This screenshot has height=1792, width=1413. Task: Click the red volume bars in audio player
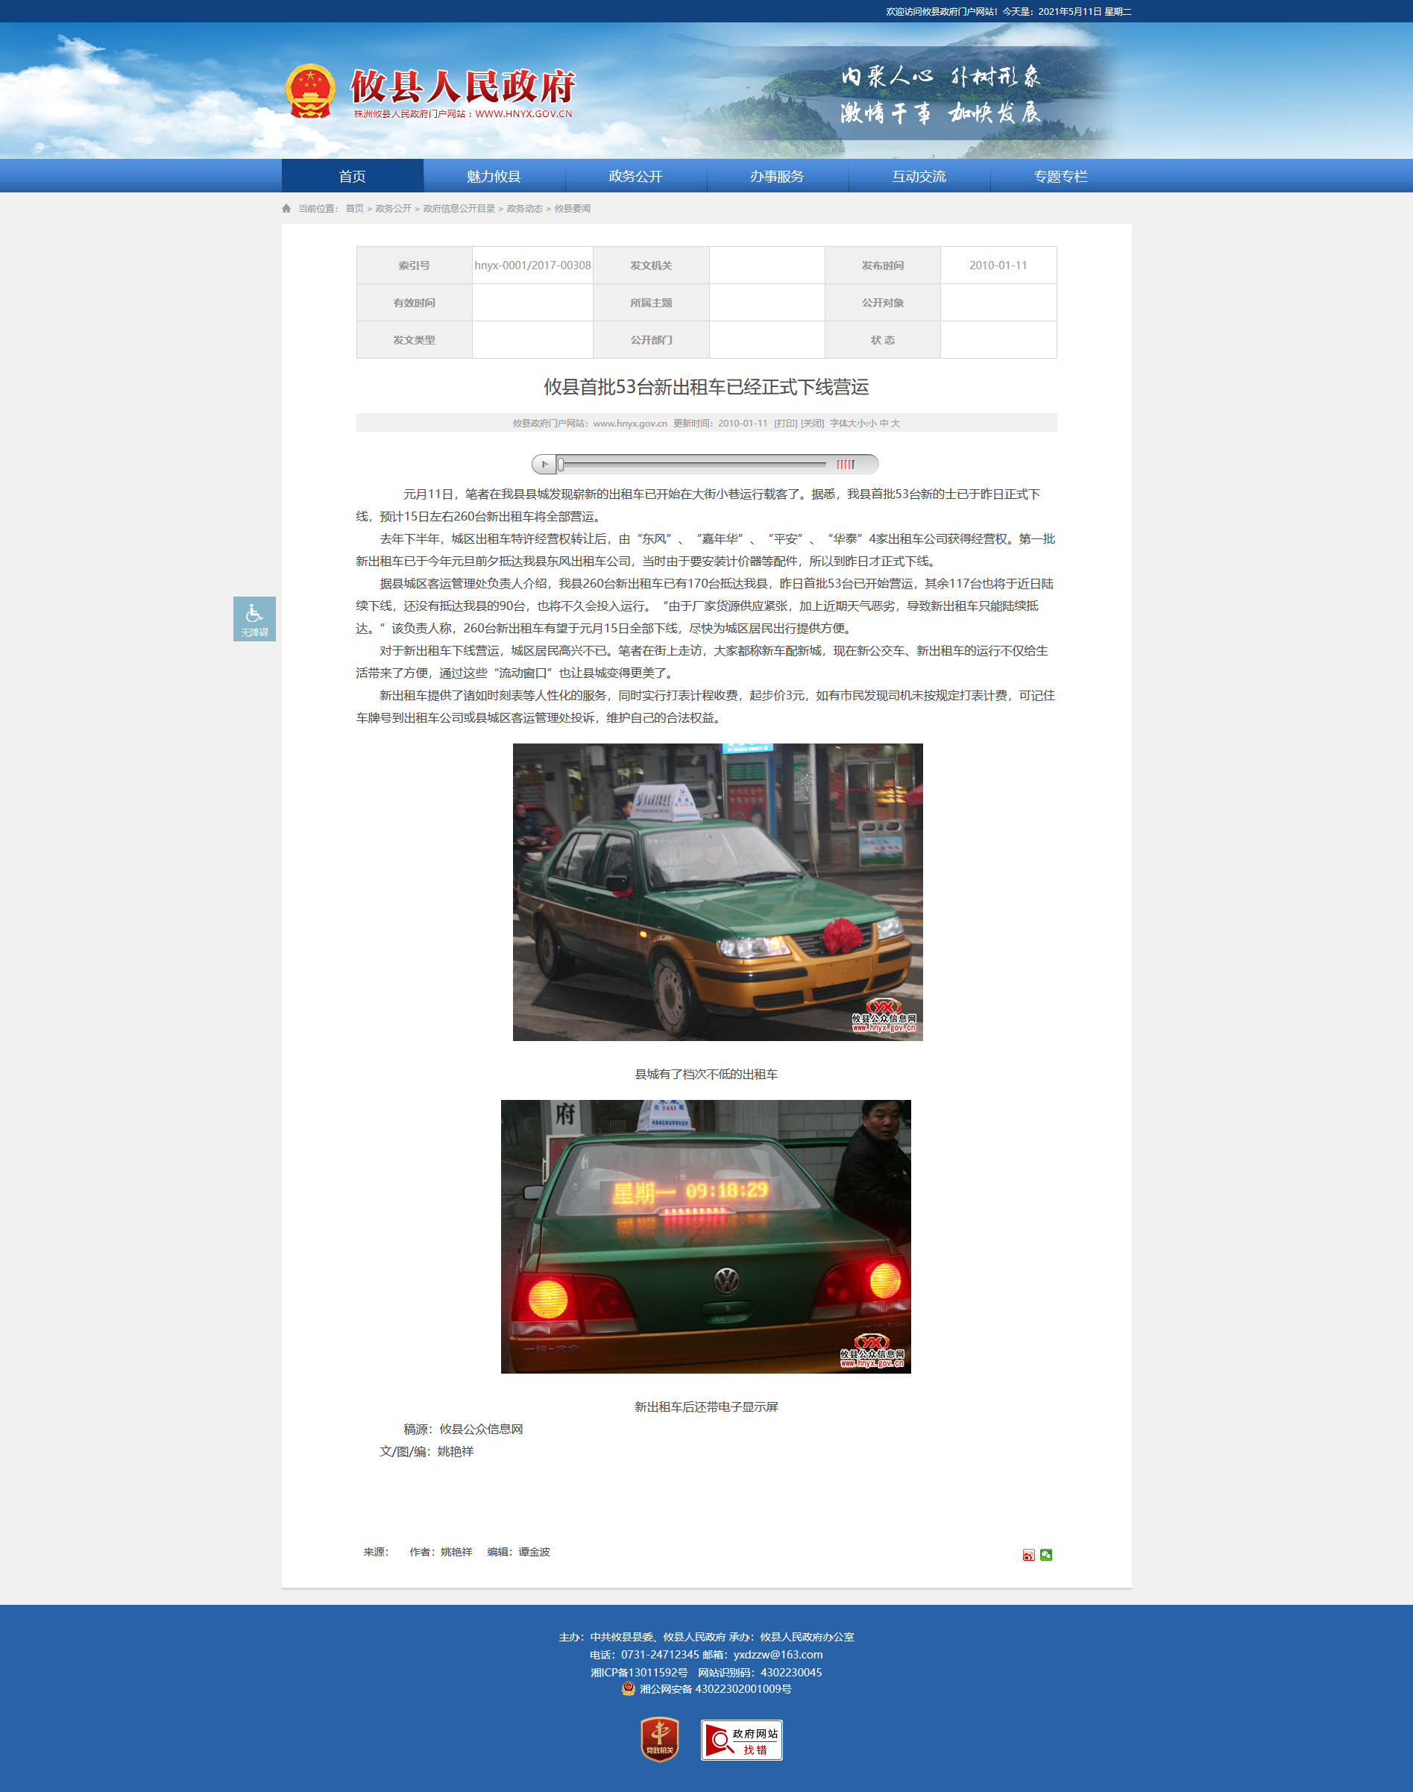[x=845, y=464]
